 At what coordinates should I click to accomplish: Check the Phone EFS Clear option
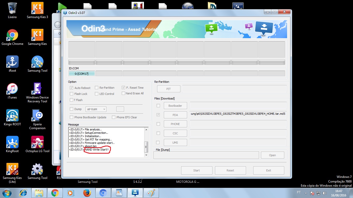tap(113, 117)
